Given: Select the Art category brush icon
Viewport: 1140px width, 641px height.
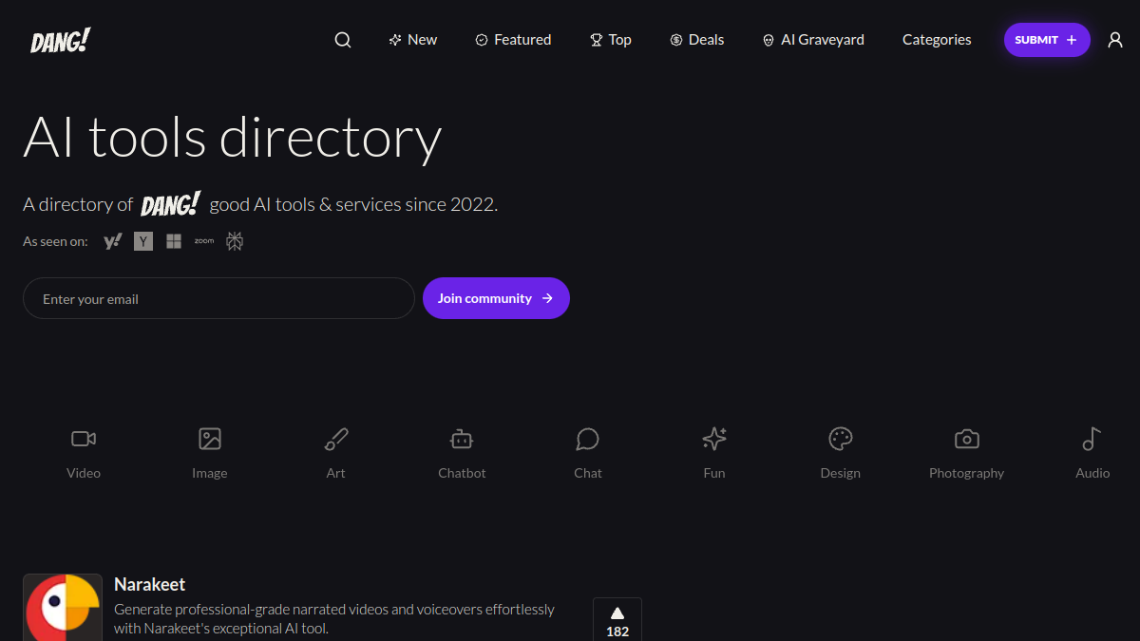Looking at the screenshot, I should (x=336, y=453).
